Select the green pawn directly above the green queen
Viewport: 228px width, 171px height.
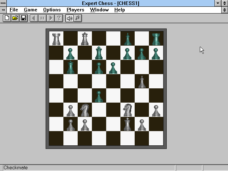coord(71,54)
